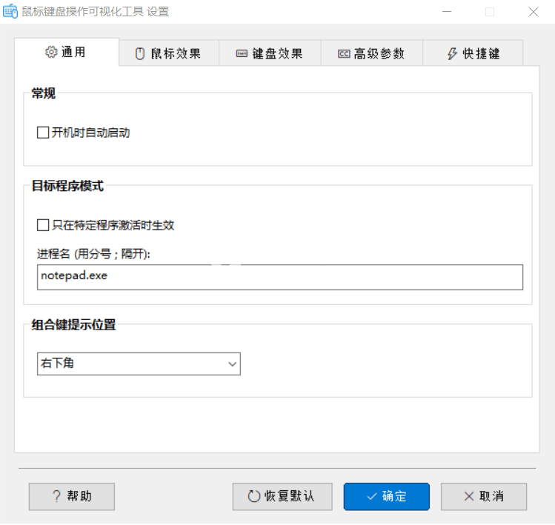This screenshot has height=525, width=555.
Task: Minimize the settings window
Action: point(448,12)
